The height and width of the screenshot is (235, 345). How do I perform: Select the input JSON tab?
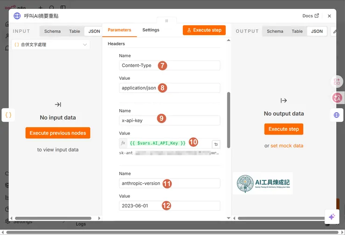point(94,31)
